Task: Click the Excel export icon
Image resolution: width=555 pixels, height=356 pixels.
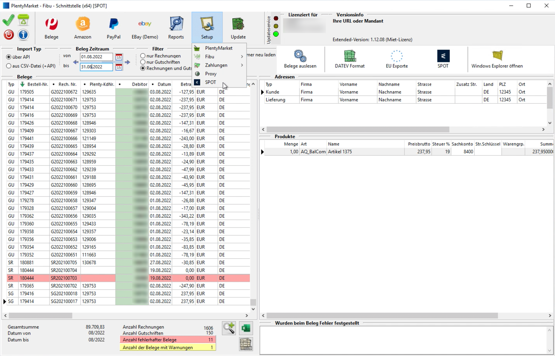Action: [x=246, y=328]
